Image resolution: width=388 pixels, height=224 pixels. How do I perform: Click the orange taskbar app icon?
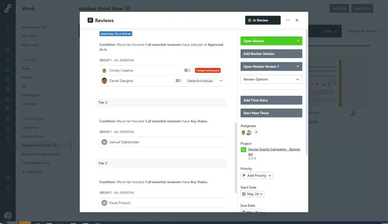[x=25, y=223]
